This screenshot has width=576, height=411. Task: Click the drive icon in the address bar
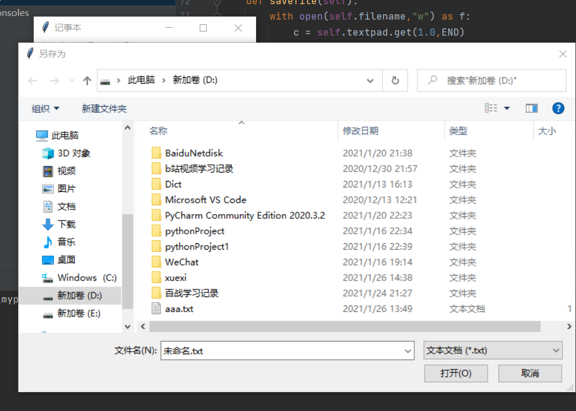click(x=105, y=81)
